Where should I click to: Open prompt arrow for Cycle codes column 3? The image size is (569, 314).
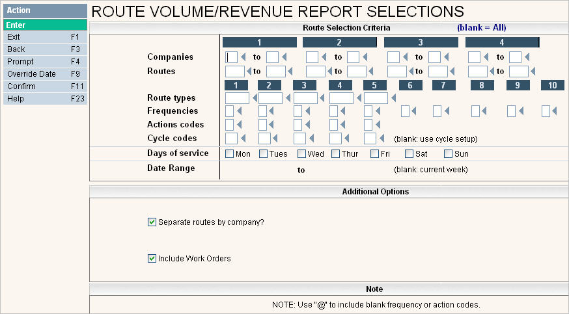coord(311,138)
